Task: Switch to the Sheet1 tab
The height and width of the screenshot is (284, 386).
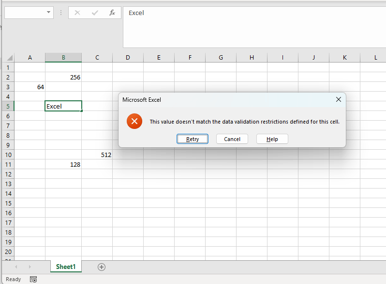Action: [x=66, y=267]
